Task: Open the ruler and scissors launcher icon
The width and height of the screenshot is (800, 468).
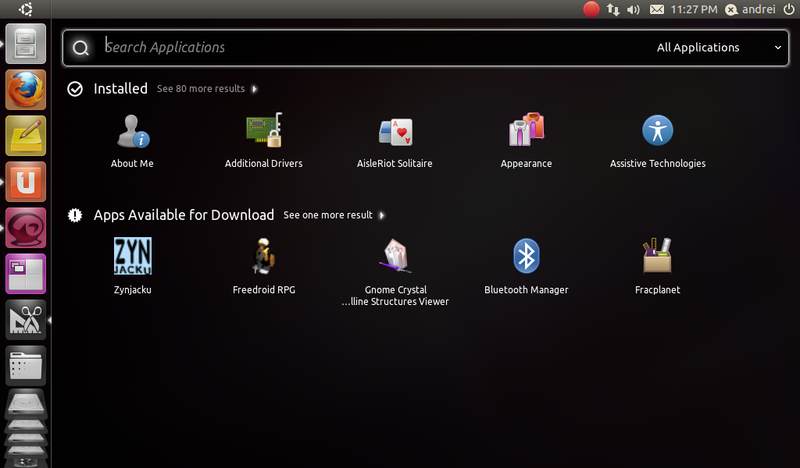Action: [26, 320]
